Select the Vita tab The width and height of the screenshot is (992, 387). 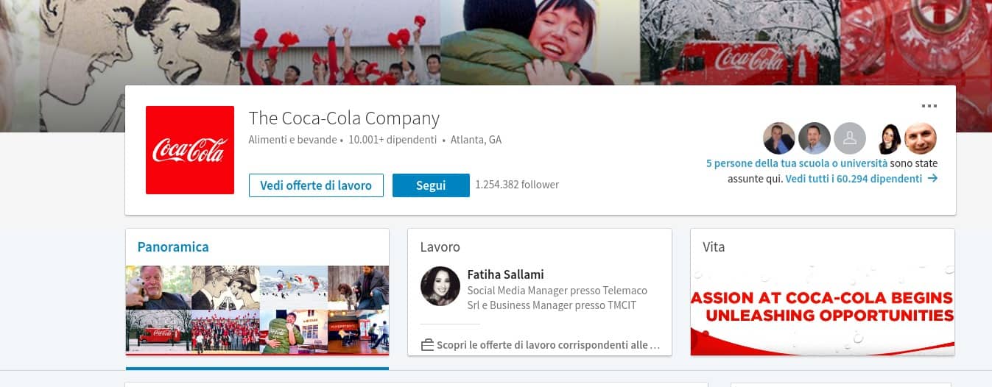(714, 247)
